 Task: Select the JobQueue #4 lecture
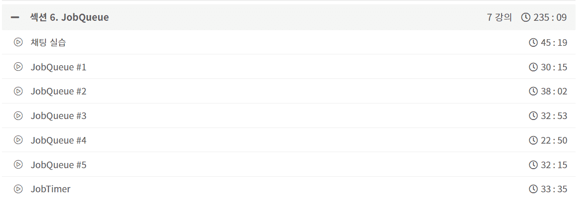[x=59, y=140]
